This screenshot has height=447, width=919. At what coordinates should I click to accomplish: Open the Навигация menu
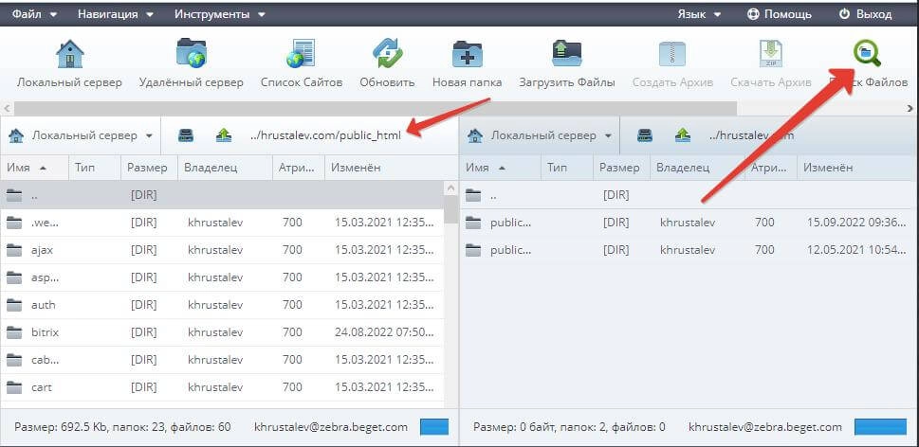click(x=116, y=14)
